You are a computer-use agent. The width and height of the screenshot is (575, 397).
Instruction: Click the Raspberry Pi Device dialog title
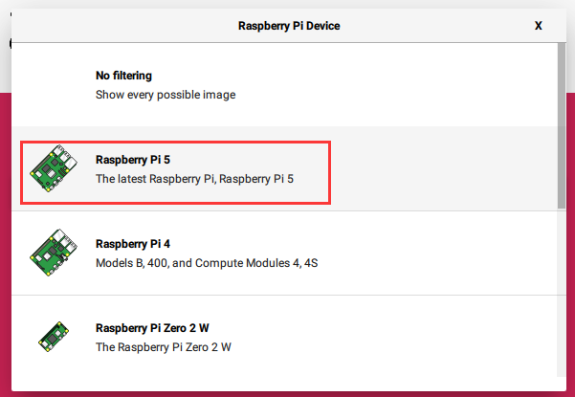pyautogui.click(x=289, y=26)
